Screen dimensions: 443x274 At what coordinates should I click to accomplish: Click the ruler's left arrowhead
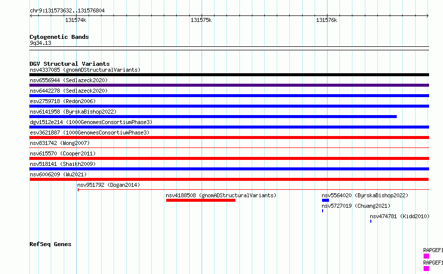pos(31,15)
